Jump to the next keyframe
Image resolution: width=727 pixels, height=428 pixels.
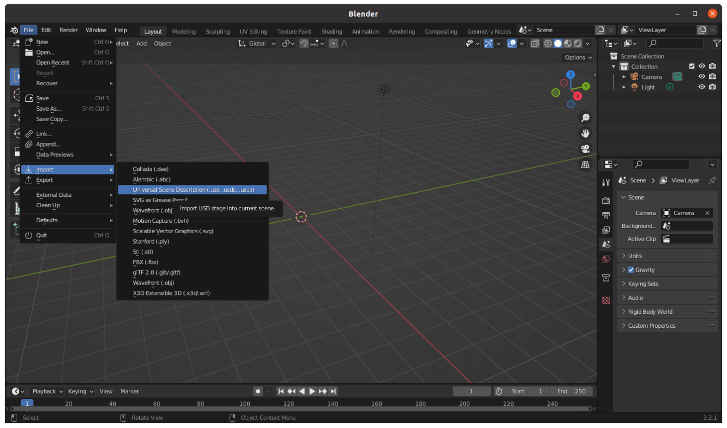[322, 391]
